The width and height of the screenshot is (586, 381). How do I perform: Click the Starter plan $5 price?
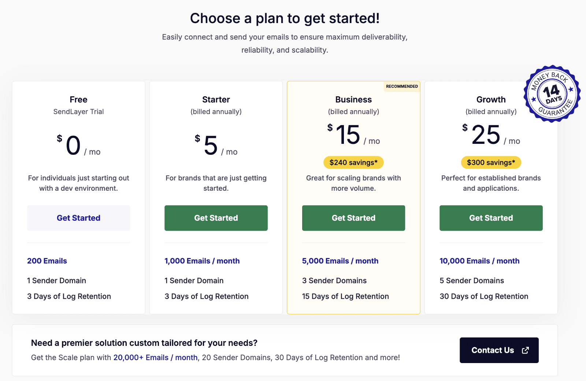211,146
